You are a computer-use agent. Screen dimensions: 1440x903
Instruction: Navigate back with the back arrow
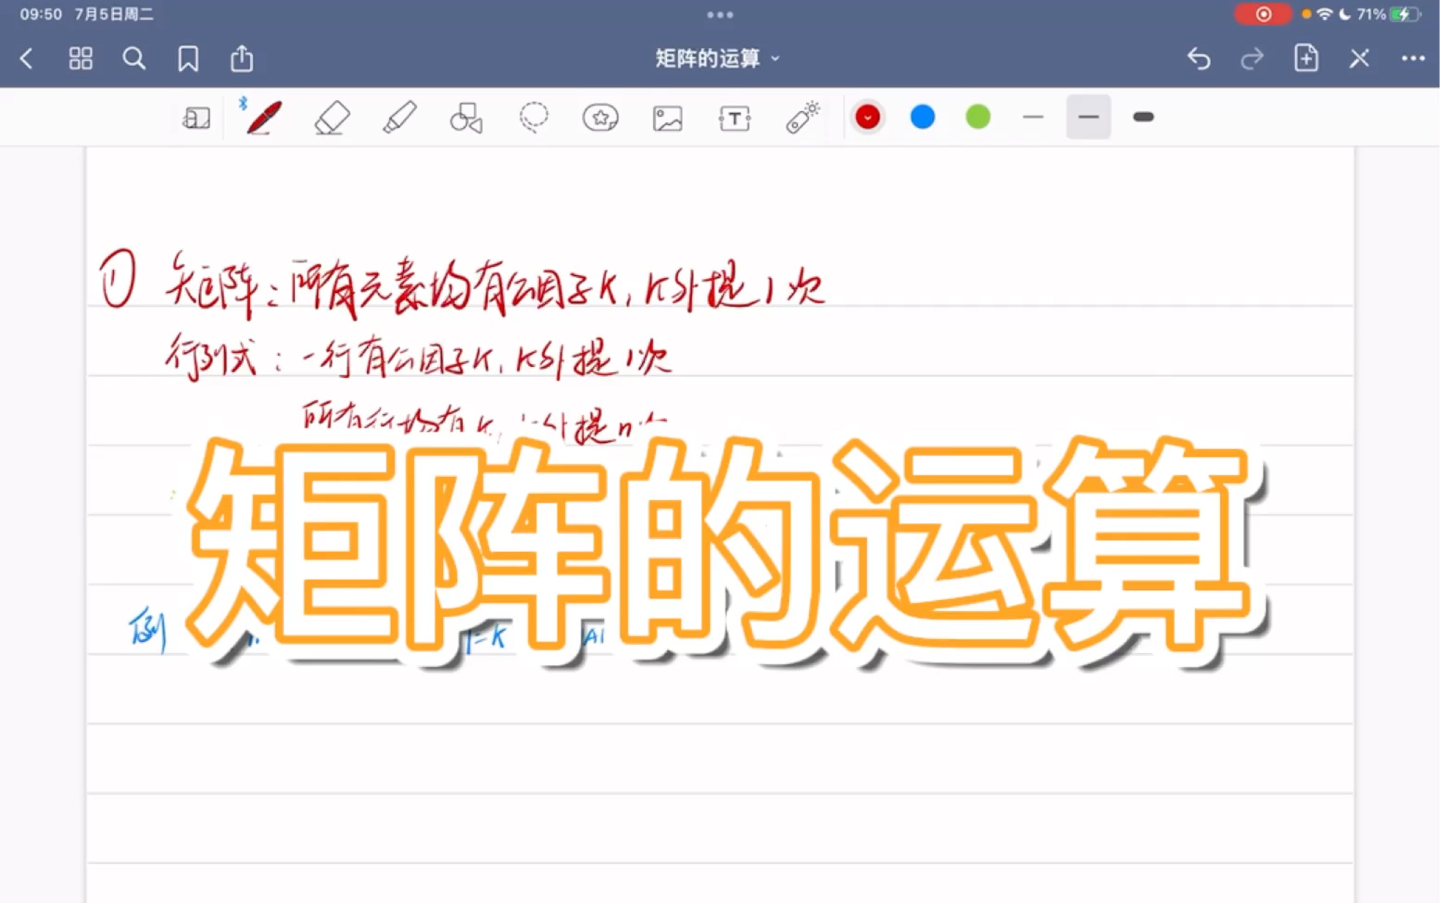(x=26, y=58)
